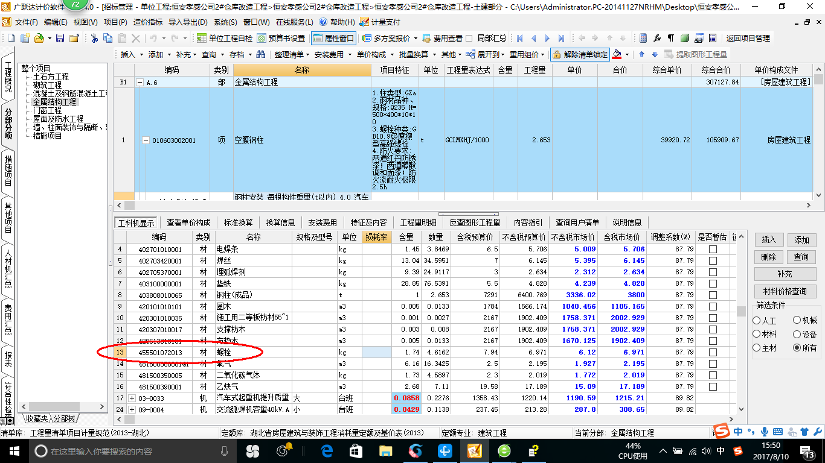Open 费用查看 cost view
The image size is (825, 463).
click(x=442, y=38)
